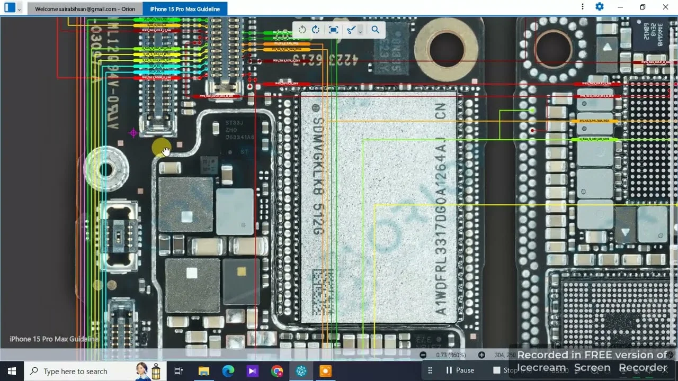Zoom out with the minus button
The height and width of the screenshot is (381, 678).
click(x=423, y=355)
